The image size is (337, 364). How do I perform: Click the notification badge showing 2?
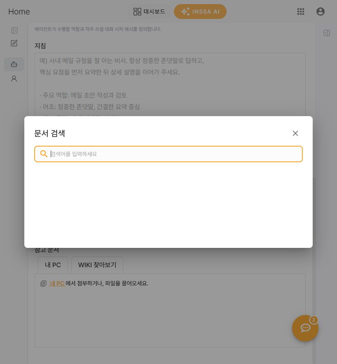pyautogui.click(x=314, y=320)
